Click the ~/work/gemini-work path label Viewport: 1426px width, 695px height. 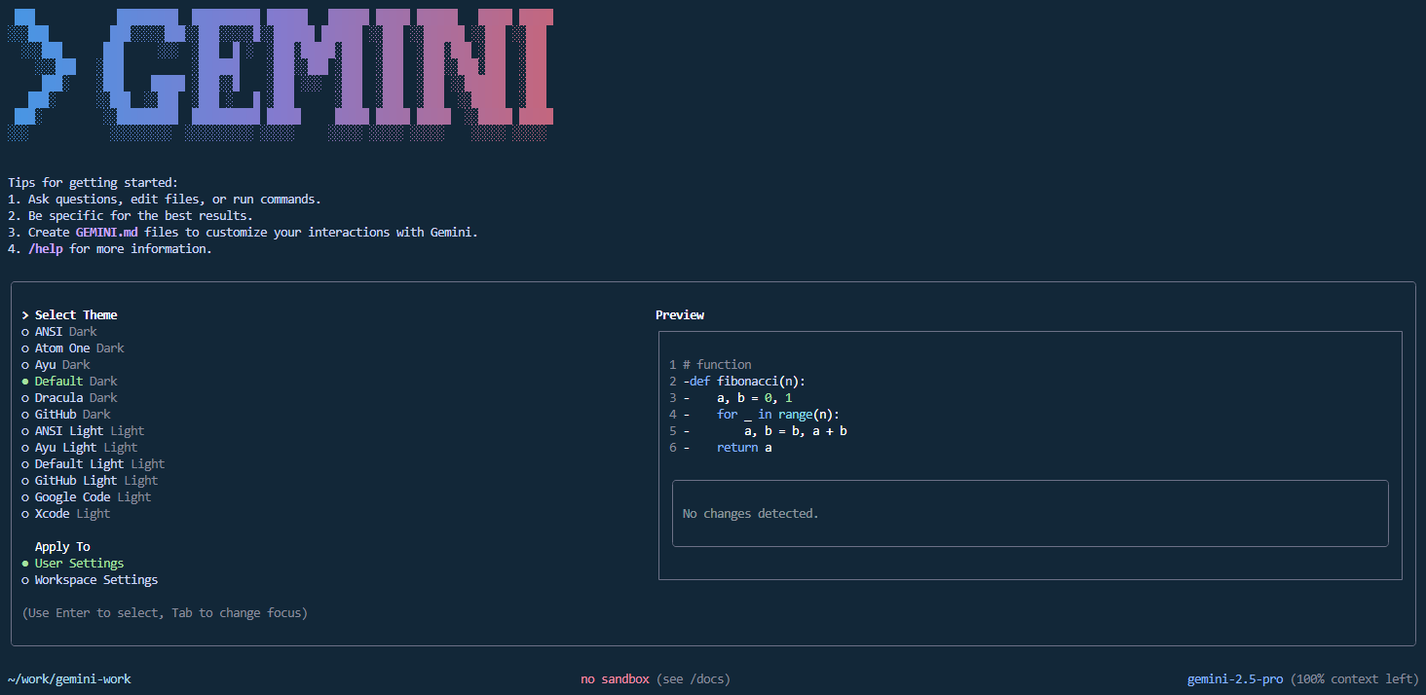tap(69, 678)
